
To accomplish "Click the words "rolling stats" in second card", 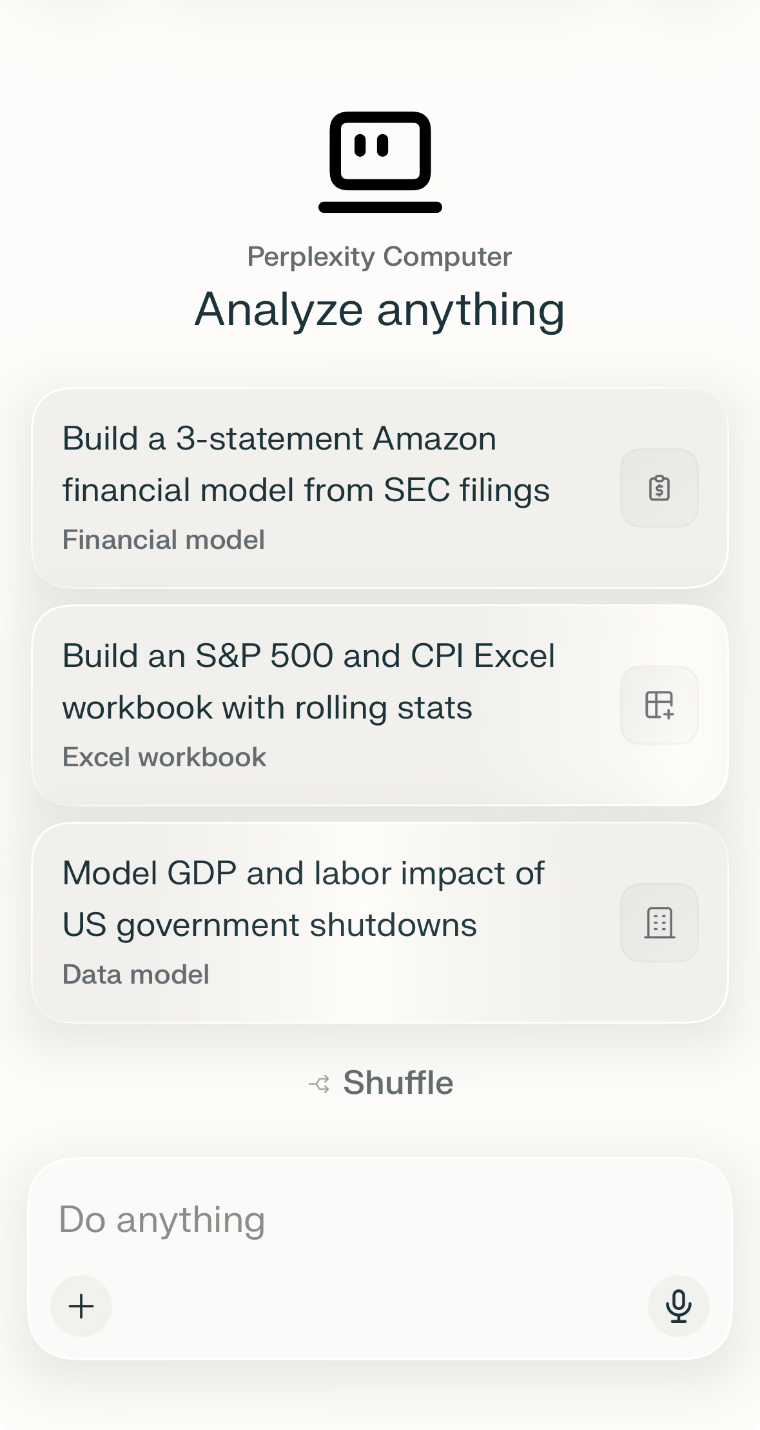I will coord(384,708).
